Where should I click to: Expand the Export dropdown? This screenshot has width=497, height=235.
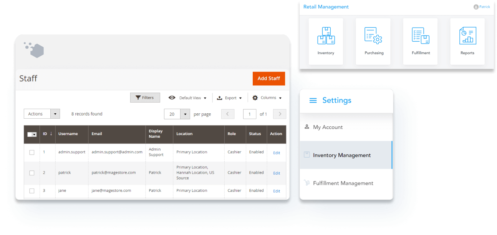[x=230, y=98]
